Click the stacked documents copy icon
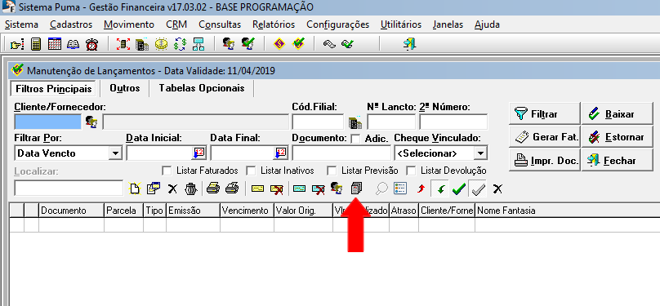The width and height of the screenshot is (660, 306). point(356,188)
